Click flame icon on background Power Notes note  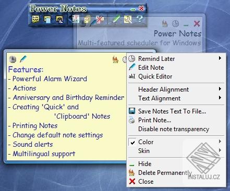pyautogui.click(x=165, y=23)
